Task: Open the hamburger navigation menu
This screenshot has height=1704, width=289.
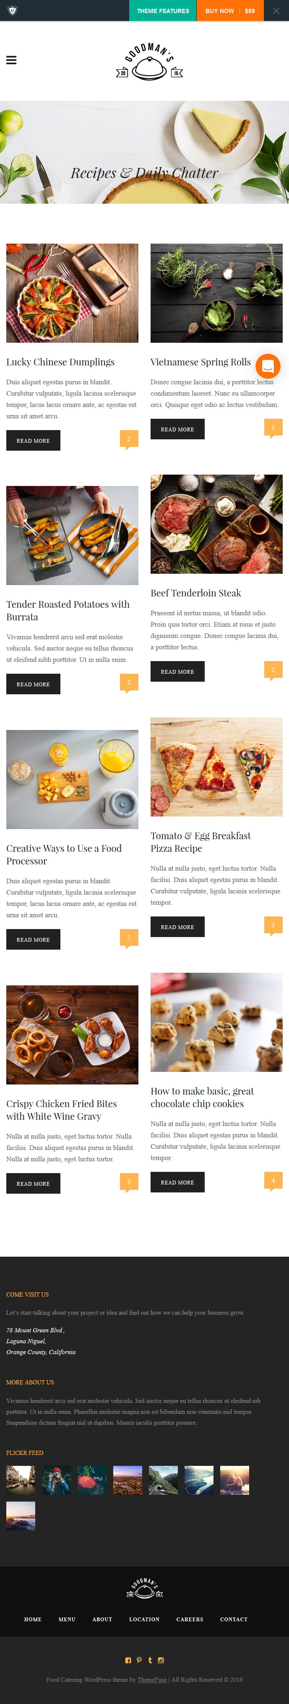Action: [x=11, y=60]
